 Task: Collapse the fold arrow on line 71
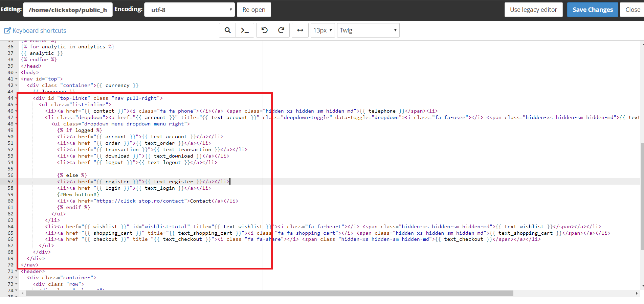point(16,271)
